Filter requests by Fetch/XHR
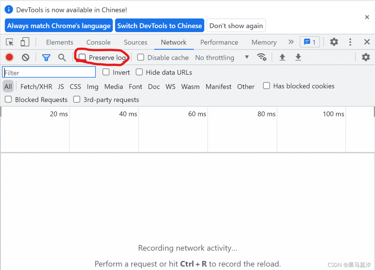 (x=36, y=86)
